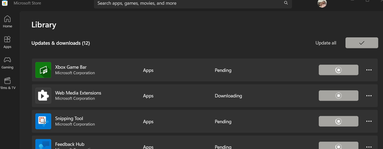Click the Library page heading
Viewport: 383px width, 149px height.
point(44,25)
